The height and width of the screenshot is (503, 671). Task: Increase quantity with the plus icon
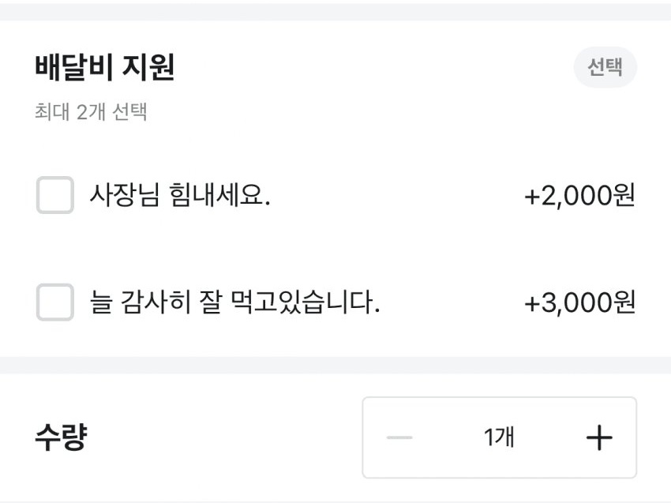[600, 437]
